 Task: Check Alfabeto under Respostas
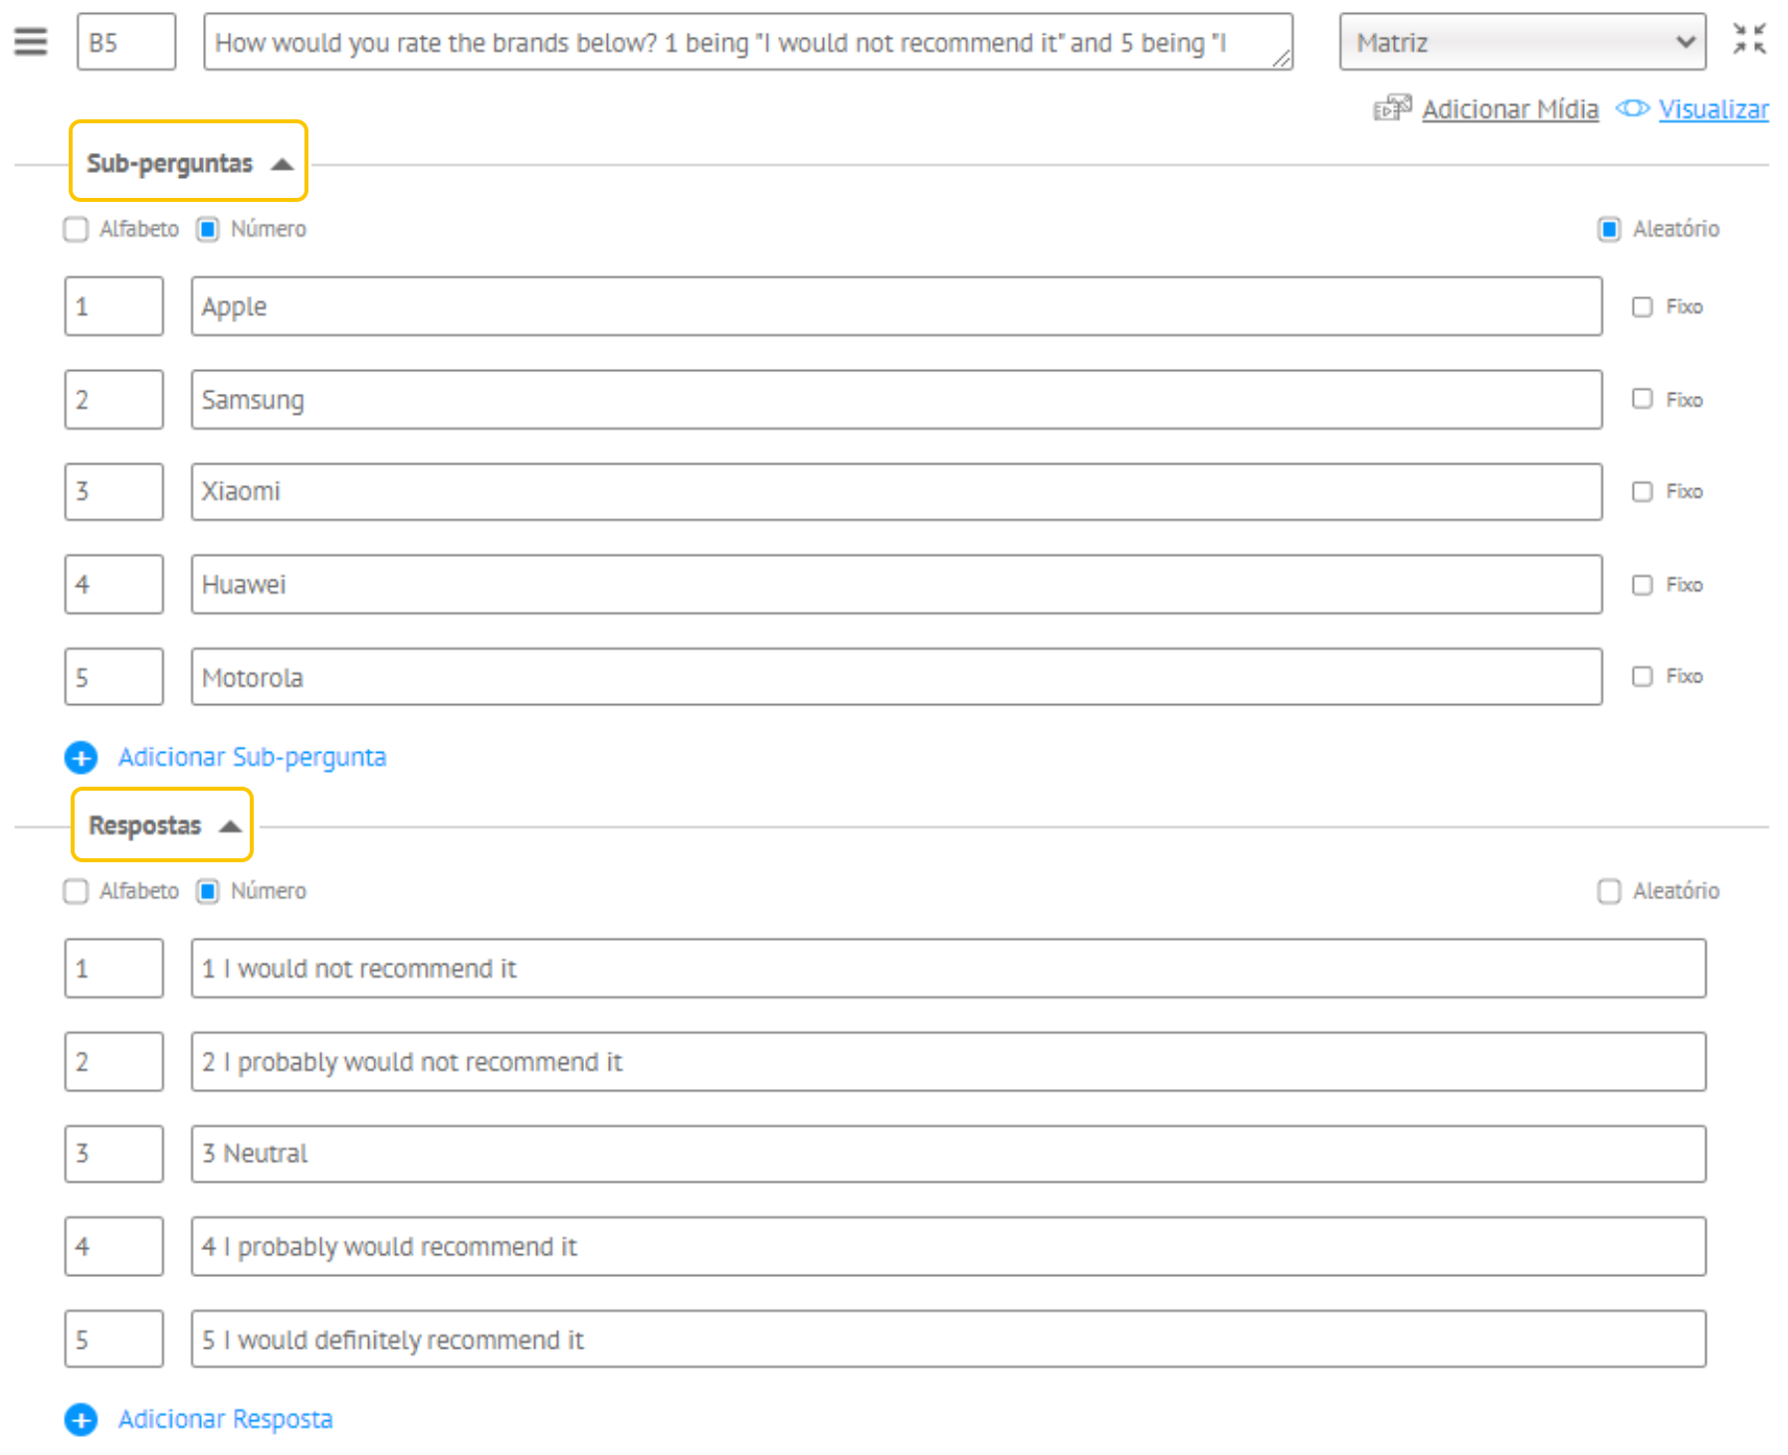[76, 891]
